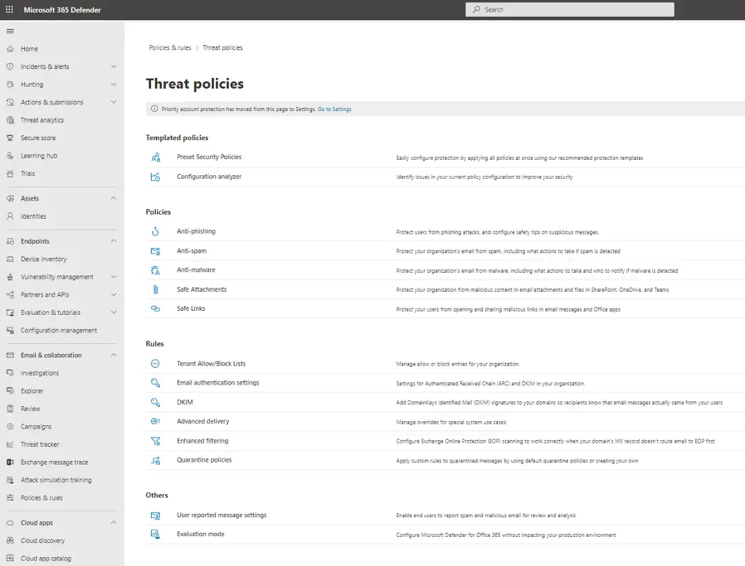Click the Tenant Allow/Block Lists icon
745x566 pixels.
[x=155, y=364]
